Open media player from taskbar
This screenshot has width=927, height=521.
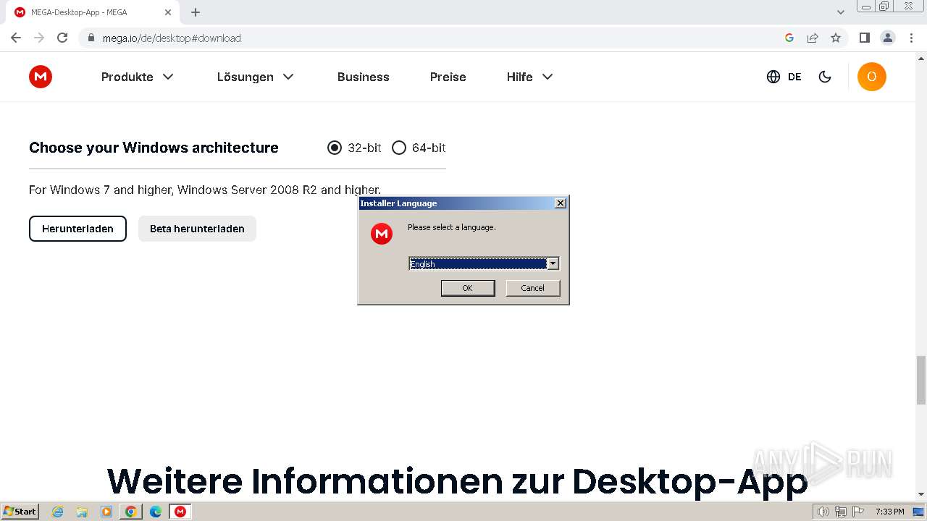(x=106, y=512)
